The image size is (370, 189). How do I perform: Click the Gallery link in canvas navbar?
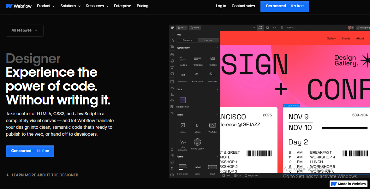coord(331,38)
